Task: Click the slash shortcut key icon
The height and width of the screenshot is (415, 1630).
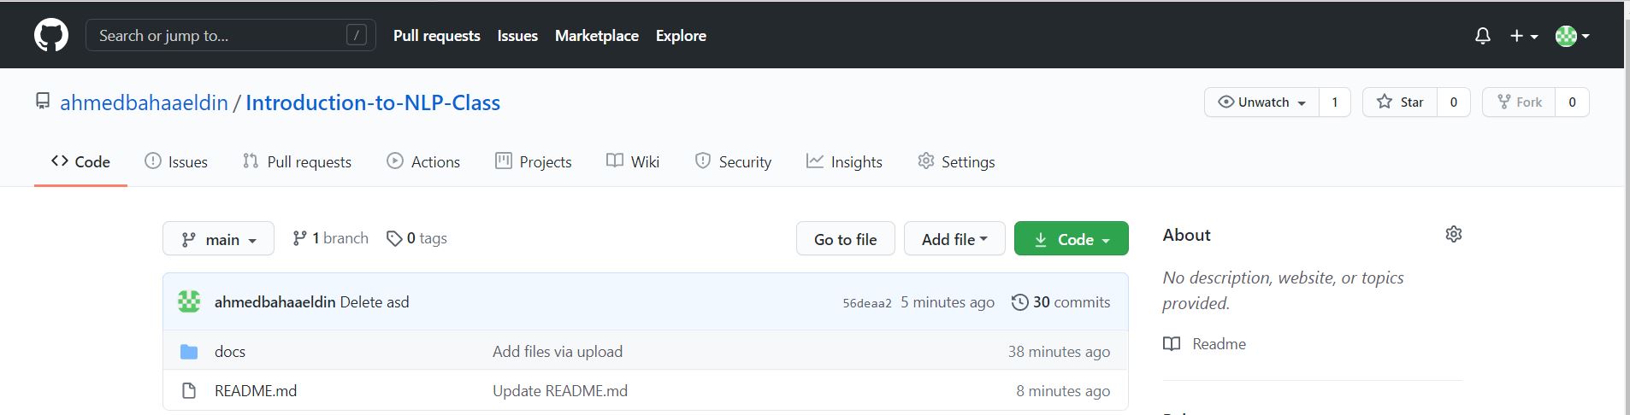Action: coord(357,35)
